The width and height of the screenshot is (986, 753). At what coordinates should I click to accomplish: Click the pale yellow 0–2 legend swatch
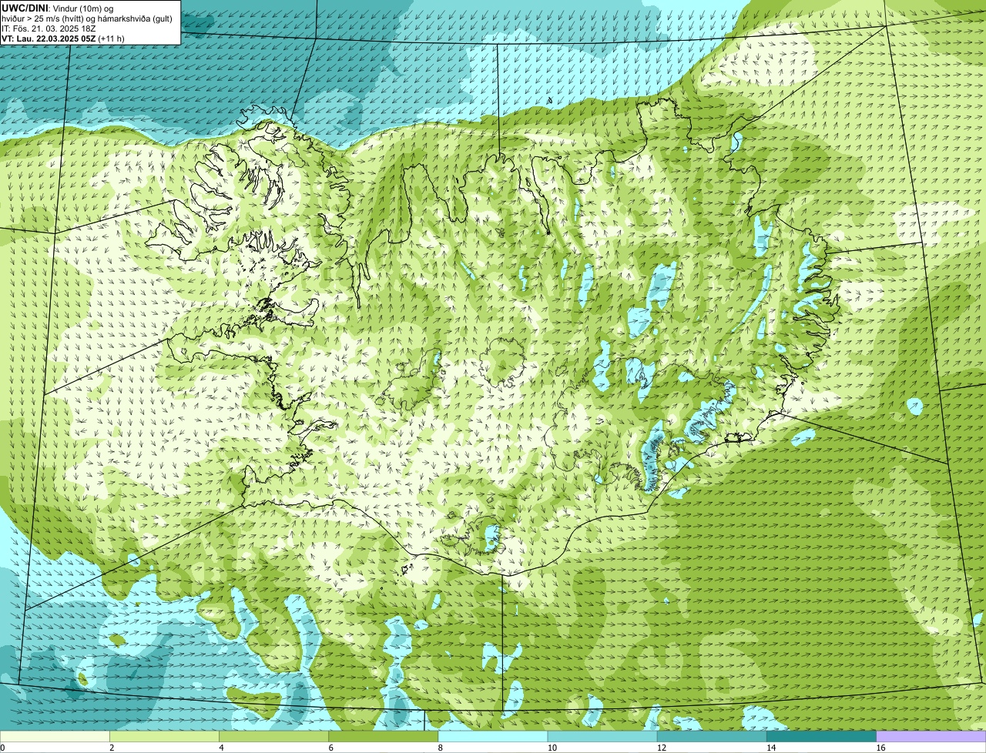(x=55, y=737)
